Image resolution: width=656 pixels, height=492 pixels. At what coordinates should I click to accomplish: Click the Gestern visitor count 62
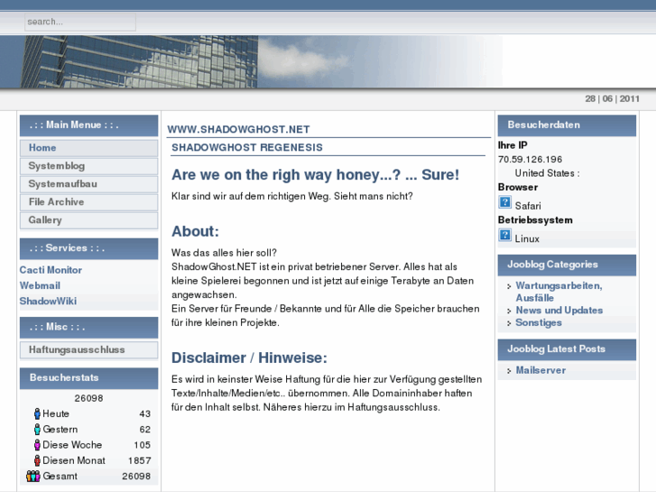point(144,429)
